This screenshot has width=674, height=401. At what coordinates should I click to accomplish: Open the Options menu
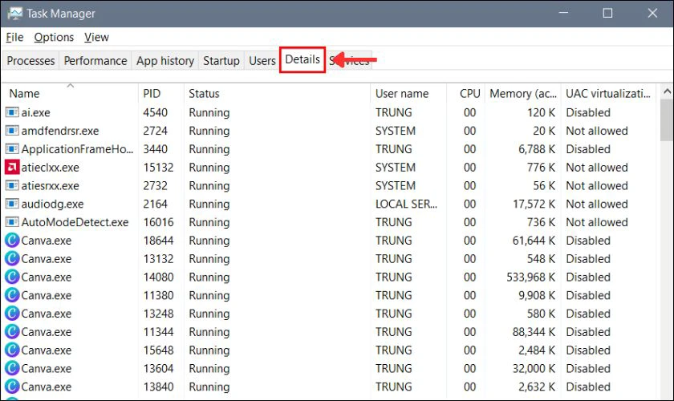pyautogui.click(x=54, y=38)
